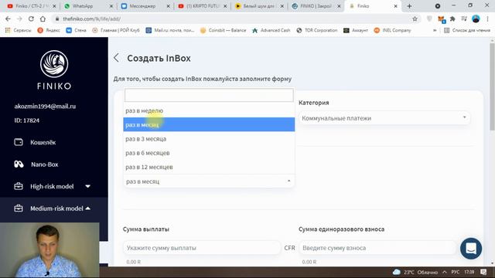495x278 pixels.
Task: Collapse the Medium-risk model section
Action: pos(52,208)
